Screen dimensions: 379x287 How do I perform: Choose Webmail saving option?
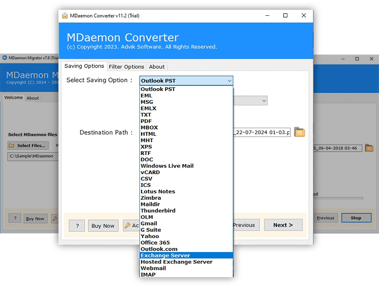tap(186, 268)
